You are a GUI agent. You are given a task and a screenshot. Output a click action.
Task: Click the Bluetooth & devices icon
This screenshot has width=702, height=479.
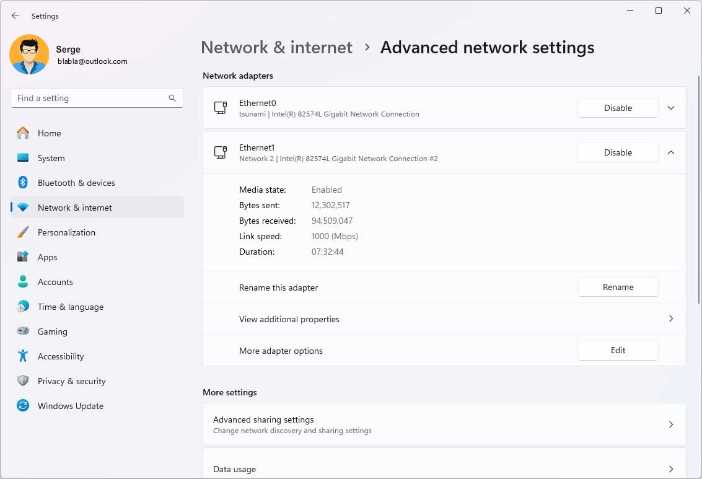pyautogui.click(x=23, y=183)
